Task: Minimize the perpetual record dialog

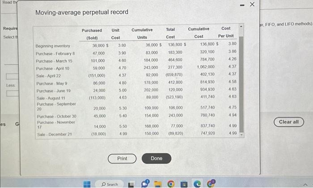Action: pyautogui.click(x=242, y=5)
